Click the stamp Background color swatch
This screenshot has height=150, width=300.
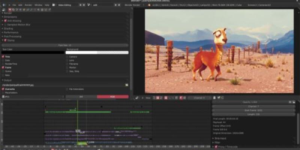pos(97,52)
